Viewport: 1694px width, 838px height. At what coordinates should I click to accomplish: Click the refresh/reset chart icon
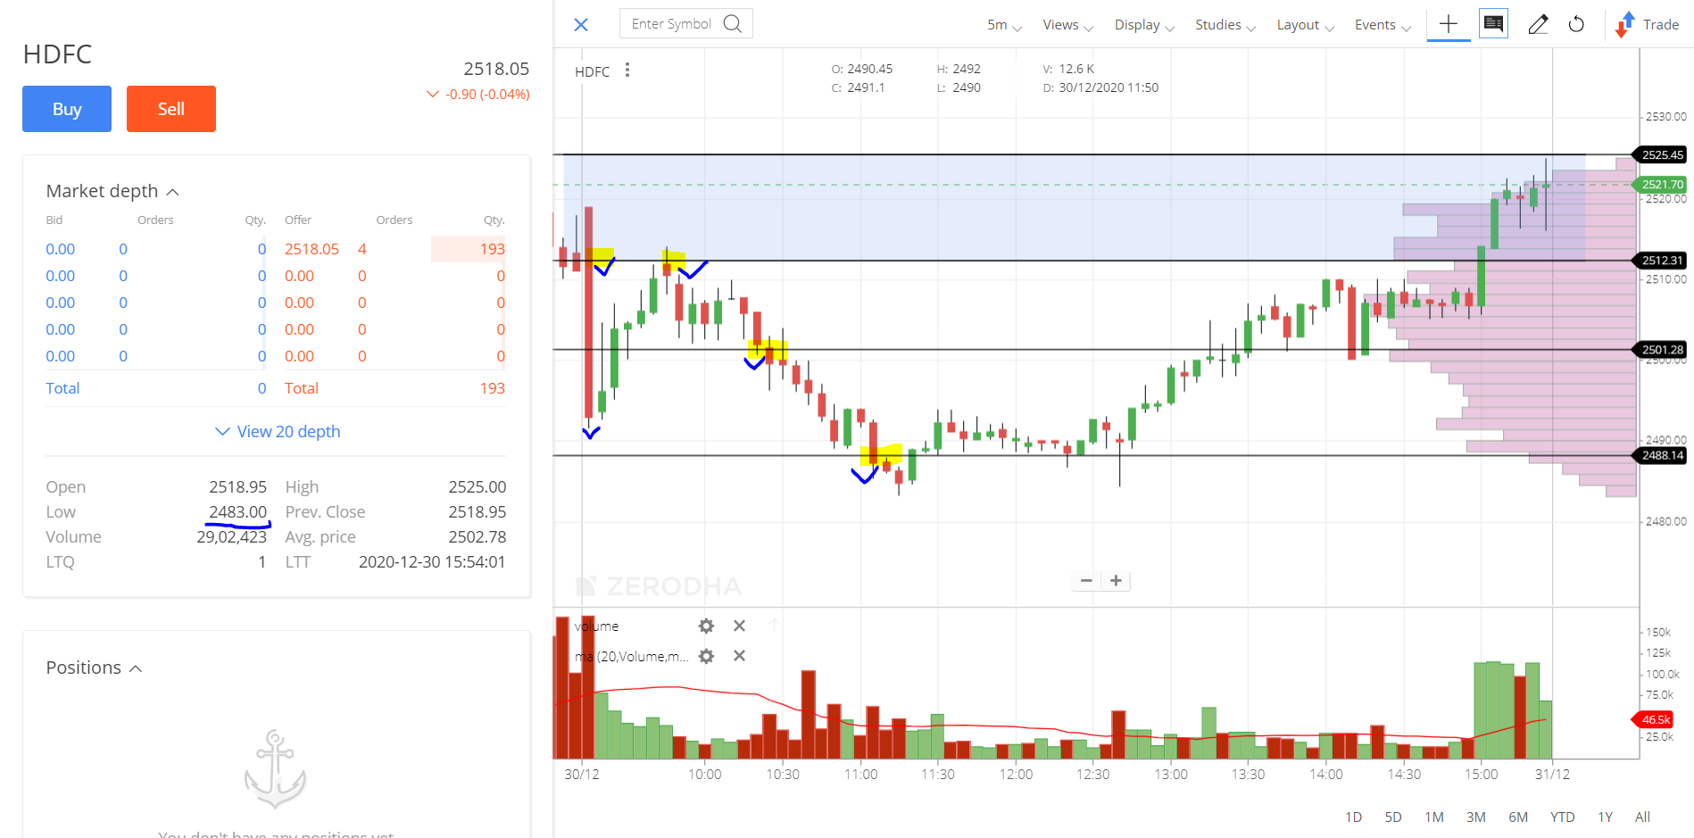[1576, 24]
